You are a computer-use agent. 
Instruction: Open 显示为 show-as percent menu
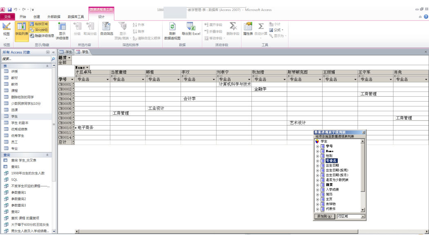pos(277,36)
